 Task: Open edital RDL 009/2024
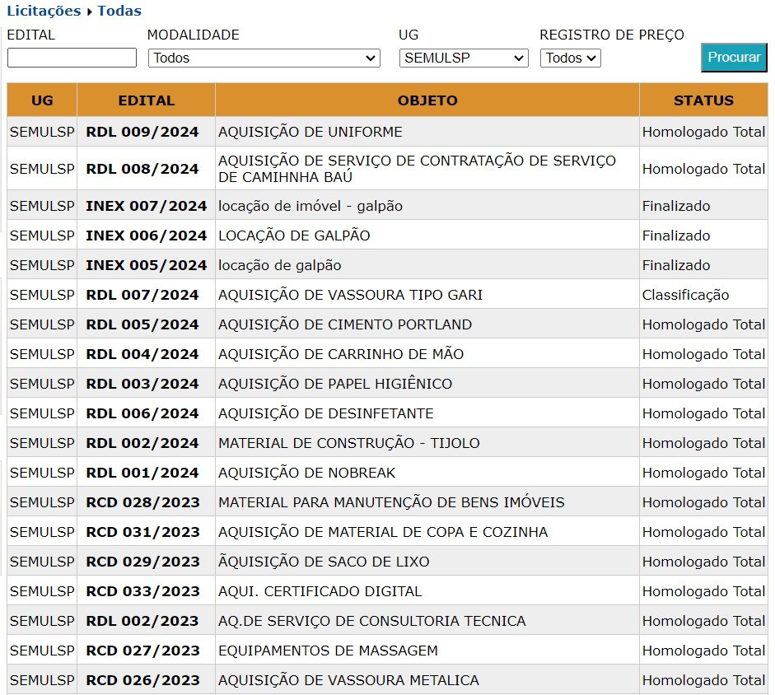(142, 132)
